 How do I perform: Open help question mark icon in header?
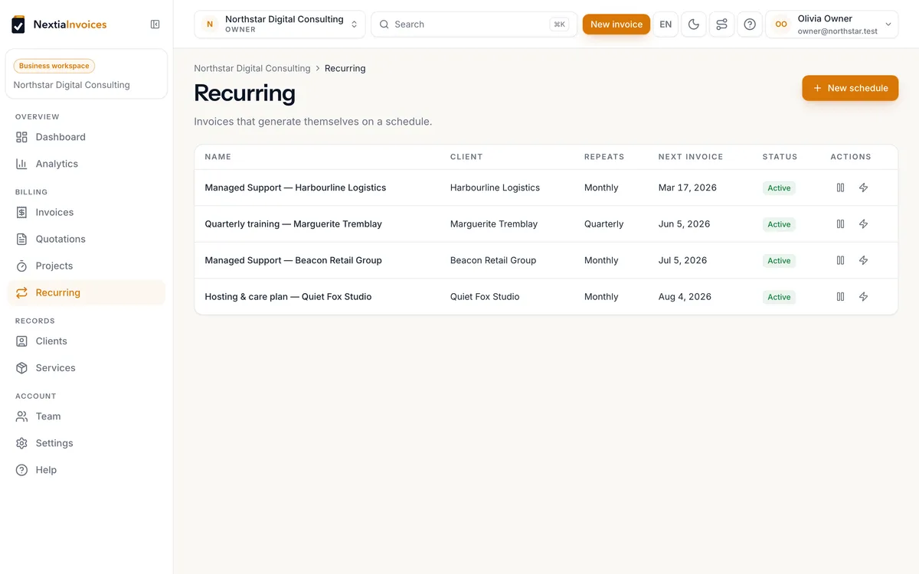coord(750,24)
